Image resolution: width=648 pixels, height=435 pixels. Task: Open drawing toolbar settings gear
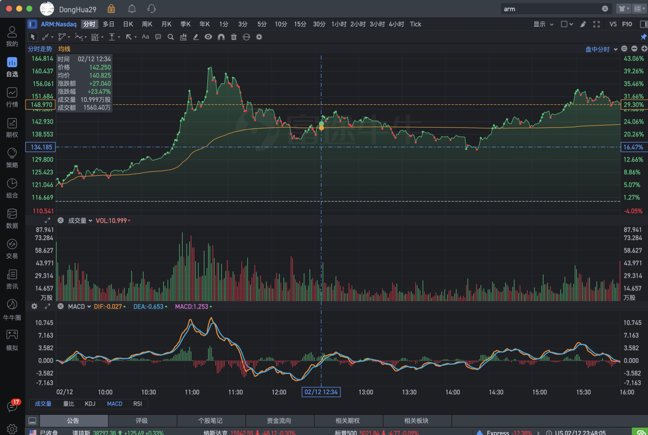point(259,37)
